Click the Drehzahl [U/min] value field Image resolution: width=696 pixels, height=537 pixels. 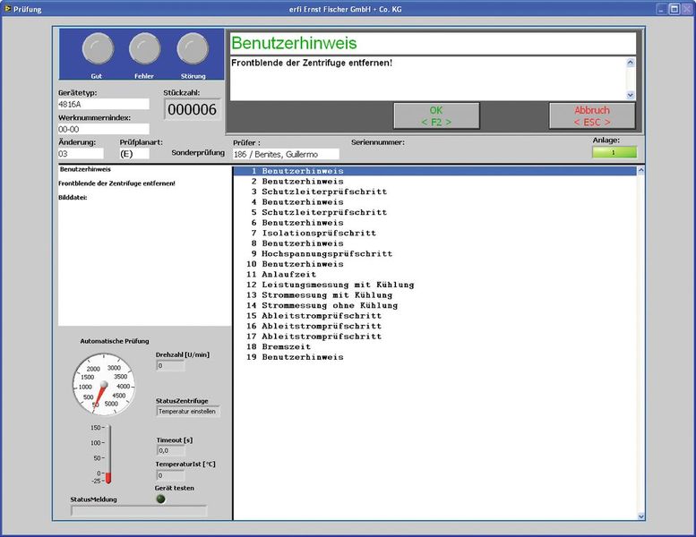[170, 366]
